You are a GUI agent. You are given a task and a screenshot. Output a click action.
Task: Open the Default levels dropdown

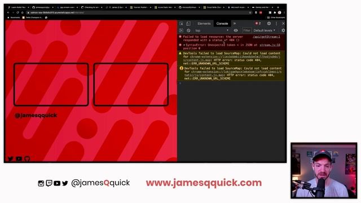pos(265,30)
